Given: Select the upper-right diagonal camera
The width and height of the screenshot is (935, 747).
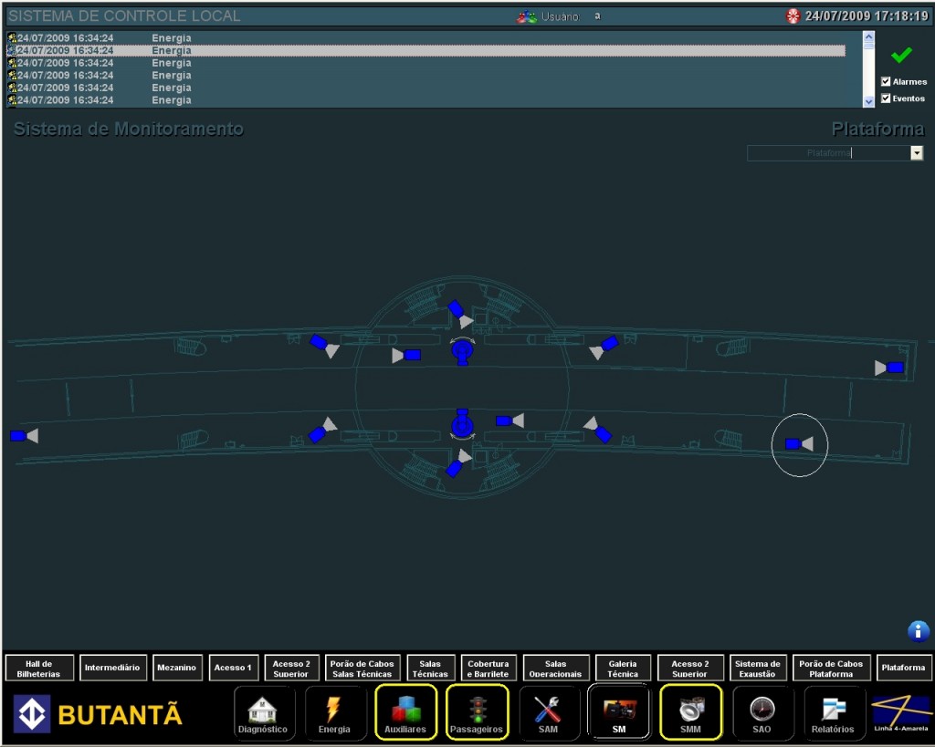Looking at the screenshot, I should pos(604,348).
